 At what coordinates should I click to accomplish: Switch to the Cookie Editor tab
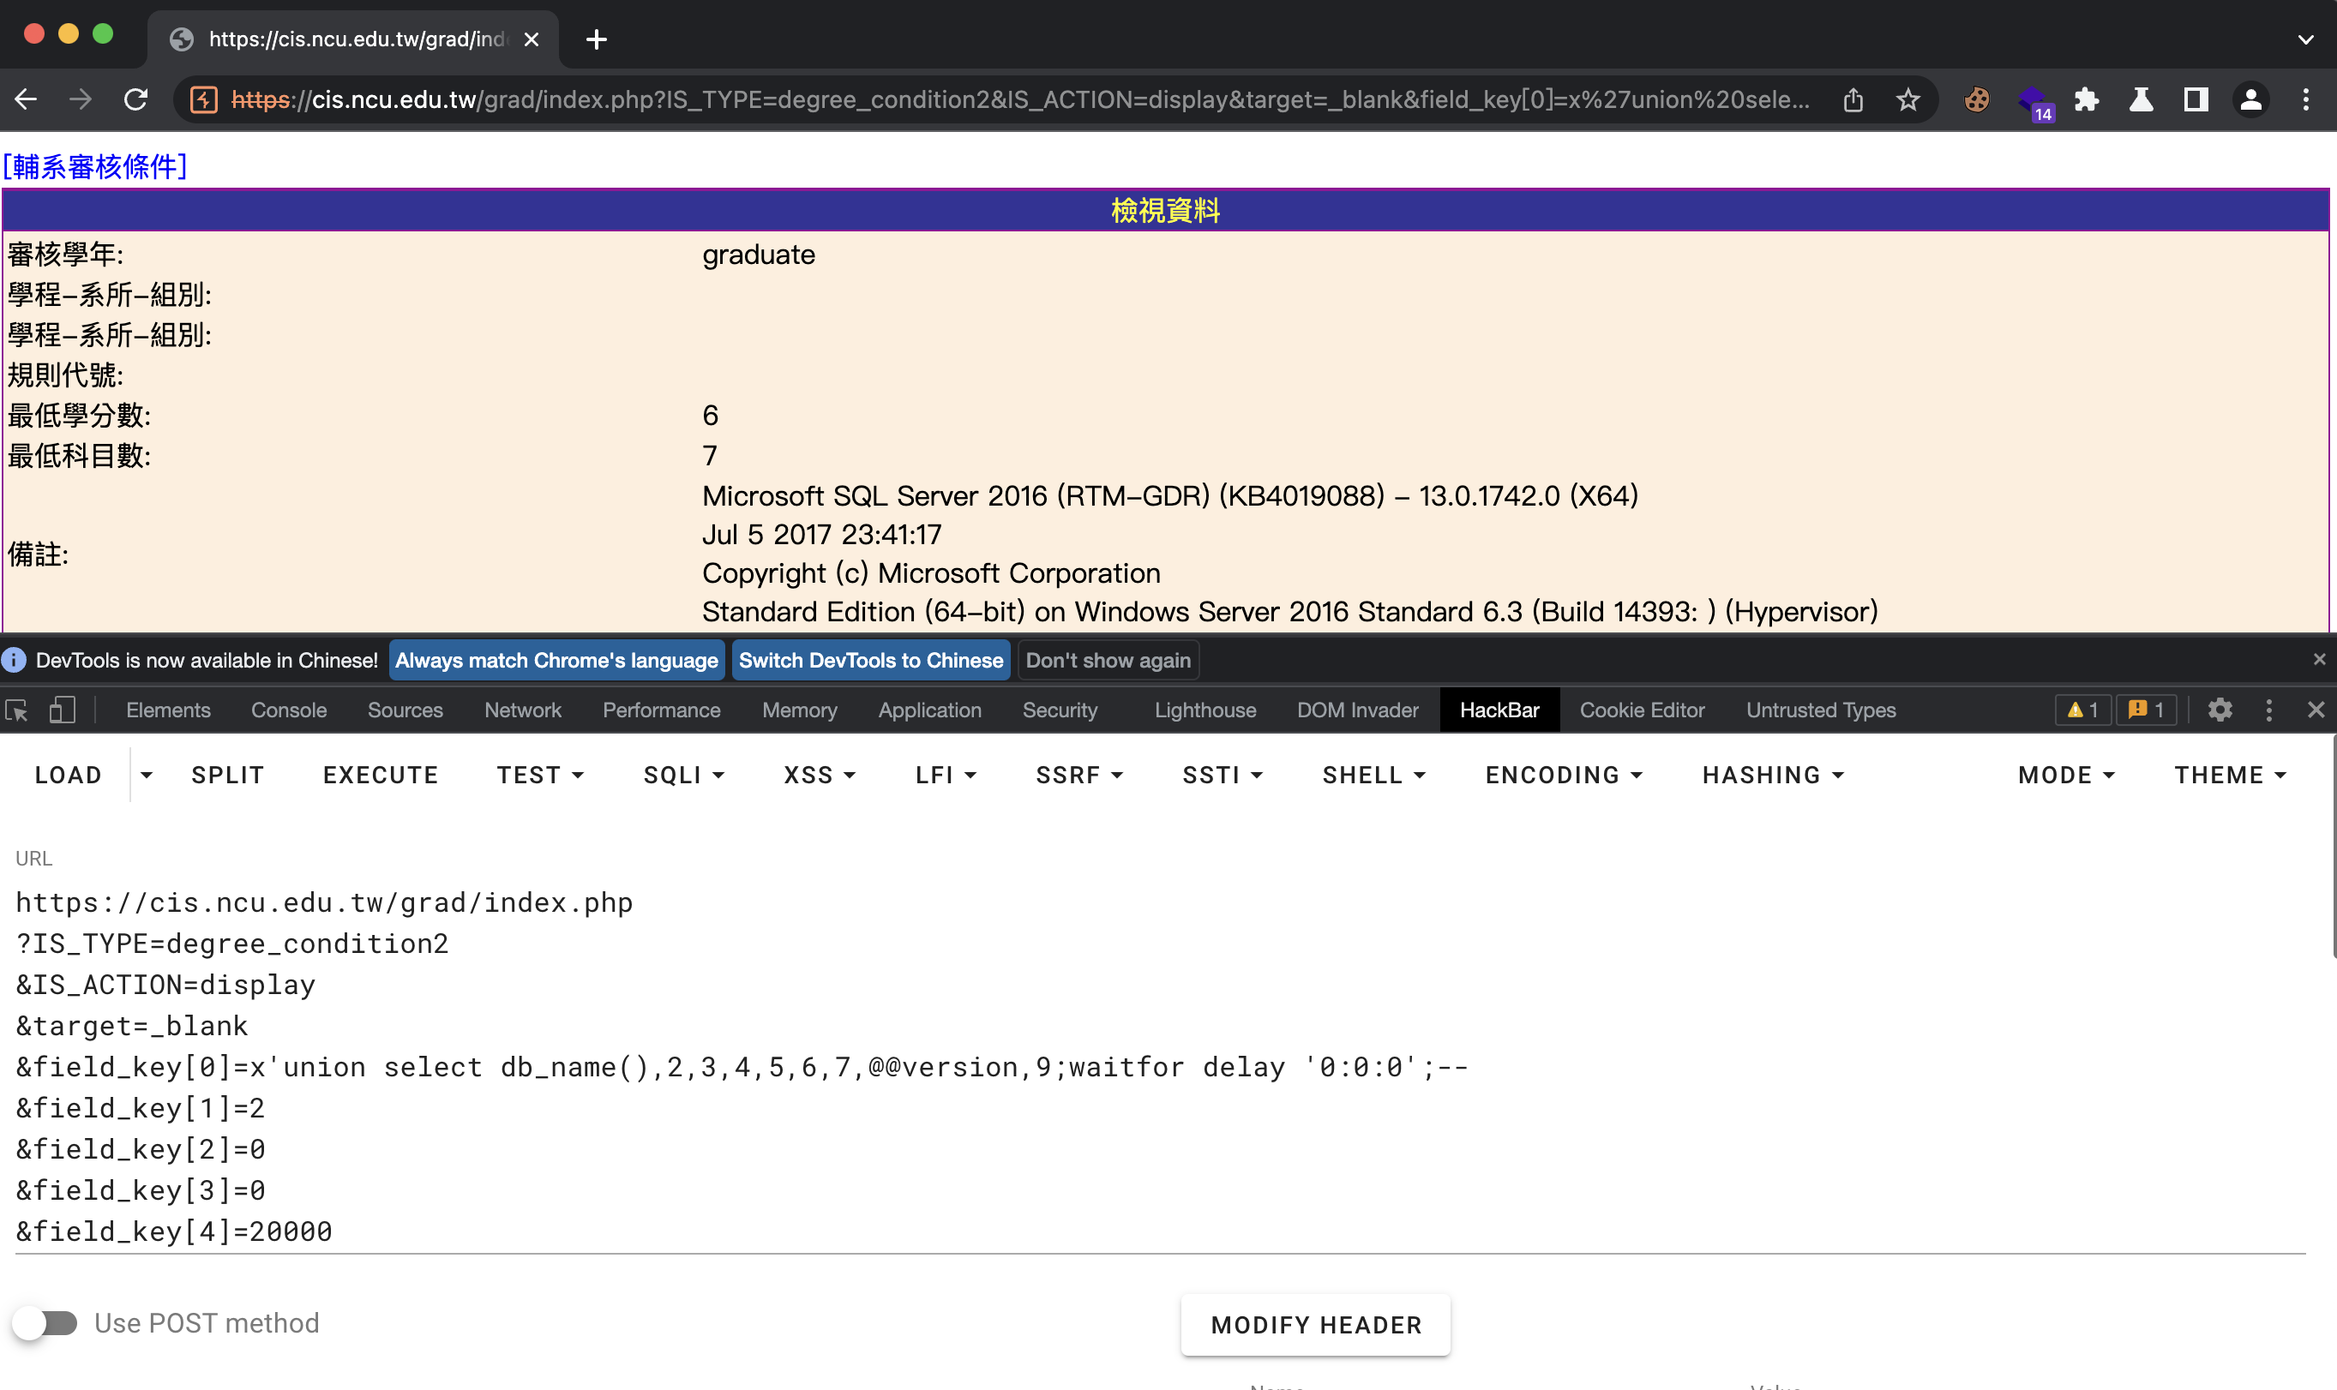pyautogui.click(x=1642, y=710)
